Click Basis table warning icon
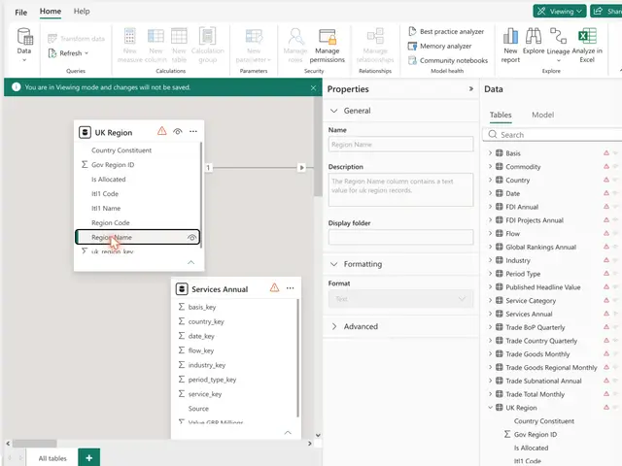Viewport: 622px width, 466px height. pos(606,153)
